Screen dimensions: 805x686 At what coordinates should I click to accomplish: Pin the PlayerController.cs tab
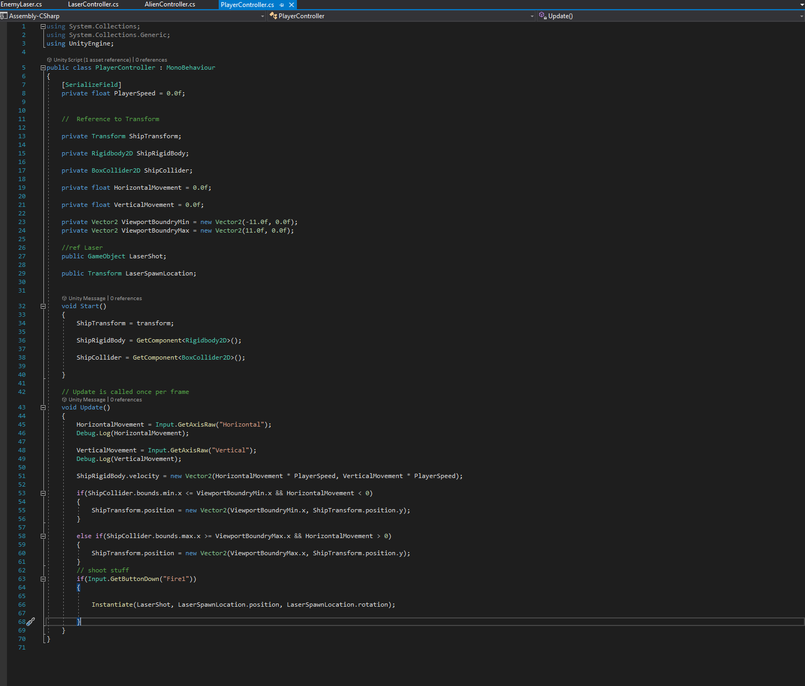click(282, 5)
